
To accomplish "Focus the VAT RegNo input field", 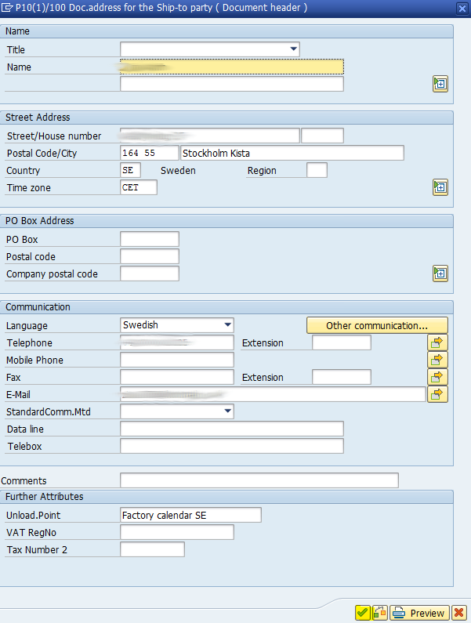I will click(x=177, y=533).
